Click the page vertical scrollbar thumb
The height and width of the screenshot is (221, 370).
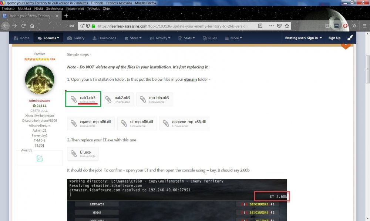[367, 69]
